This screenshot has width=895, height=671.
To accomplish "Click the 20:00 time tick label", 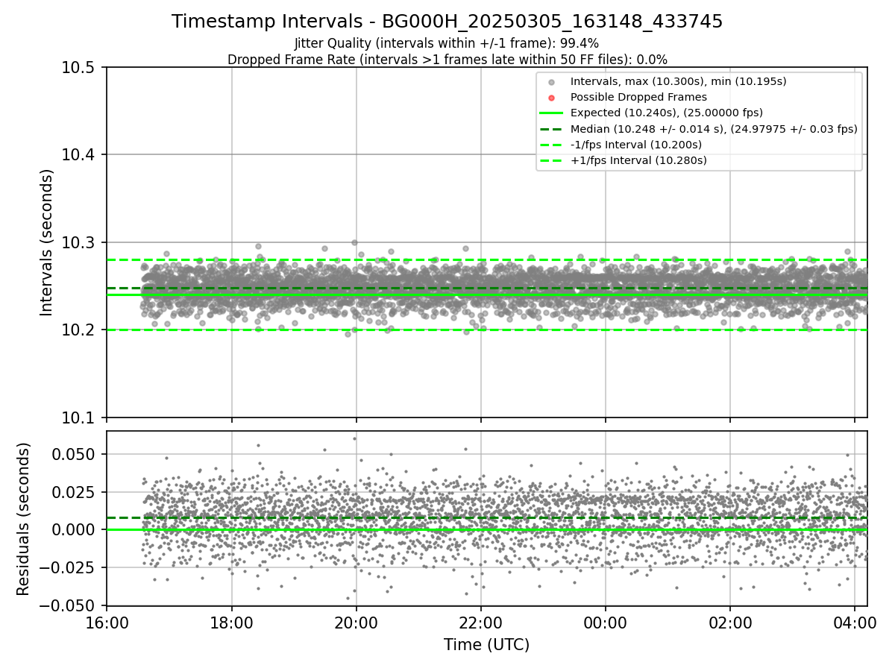I will point(356,621).
